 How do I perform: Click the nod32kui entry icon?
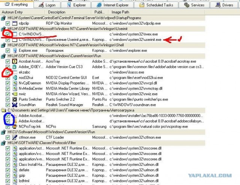[15, 78]
